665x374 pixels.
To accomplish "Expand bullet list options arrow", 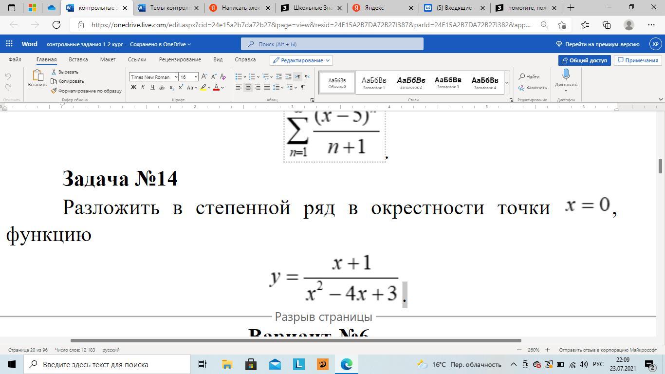I will 244,77.
